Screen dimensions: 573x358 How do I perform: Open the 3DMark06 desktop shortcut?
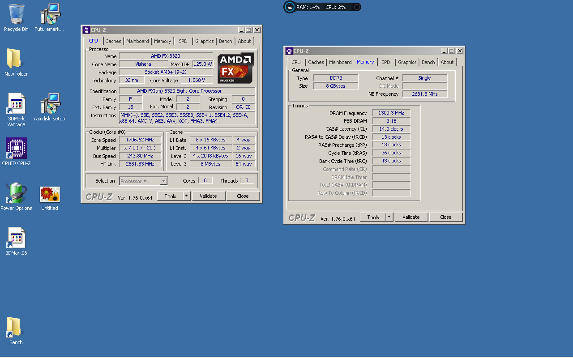point(16,241)
